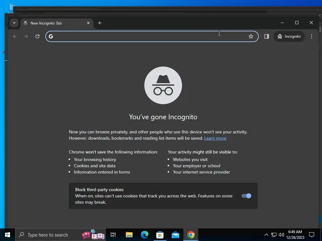The width and height of the screenshot is (322, 241).
Task: Open network status tray icon
Action: pos(274,235)
